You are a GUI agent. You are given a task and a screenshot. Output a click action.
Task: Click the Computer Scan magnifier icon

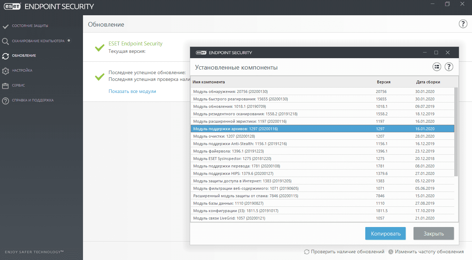5,41
